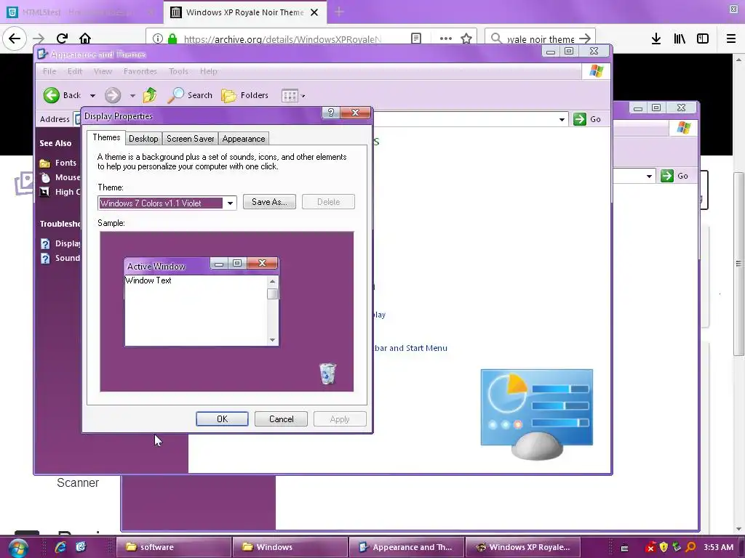
Task: Open Firefox library icon
Action: [680, 39]
